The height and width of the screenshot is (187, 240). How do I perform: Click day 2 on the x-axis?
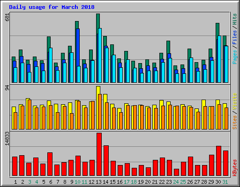click(22, 182)
